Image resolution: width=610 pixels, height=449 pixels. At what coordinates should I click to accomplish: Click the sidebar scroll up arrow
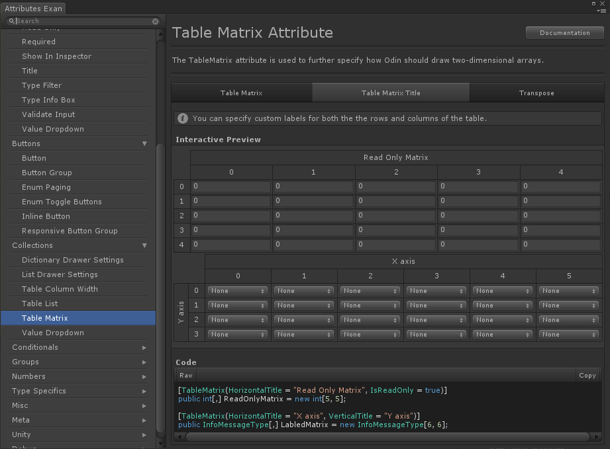161,34
